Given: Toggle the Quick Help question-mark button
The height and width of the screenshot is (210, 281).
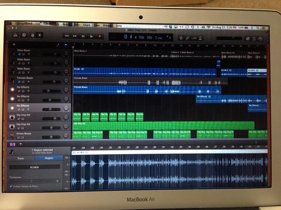Looking at the screenshot, I should (x=24, y=35).
